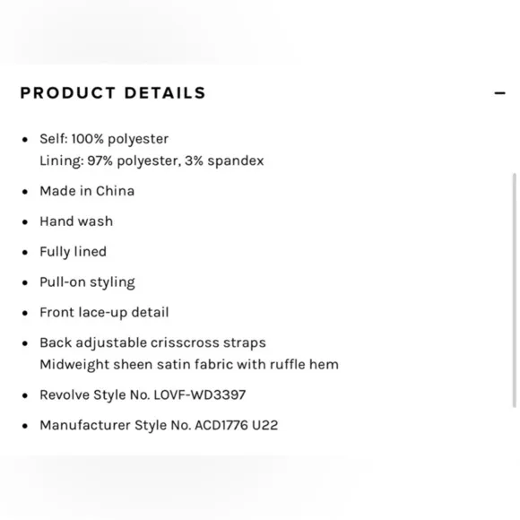Viewport: 520px width, 520px height.
Task: Click the bullet beside Manufacturer Style No.
Action: pyautogui.click(x=25, y=426)
